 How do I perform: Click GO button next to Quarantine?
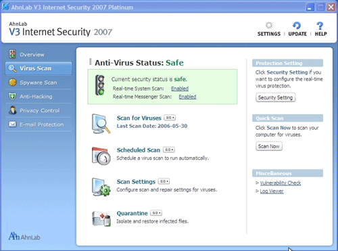(x=156, y=213)
